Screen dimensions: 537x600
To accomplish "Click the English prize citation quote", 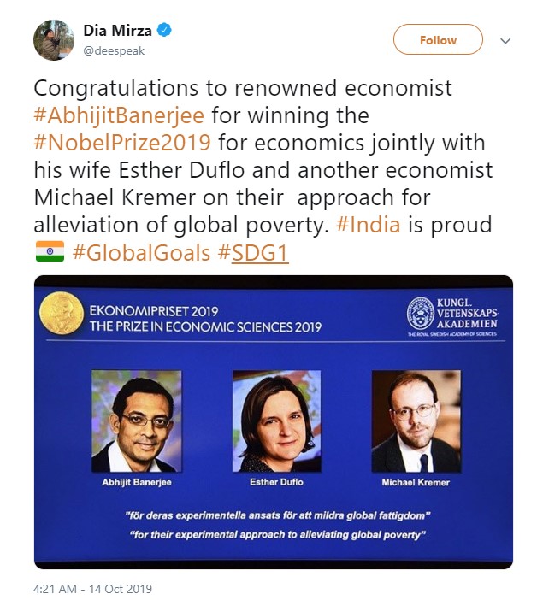I will (274, 533).
